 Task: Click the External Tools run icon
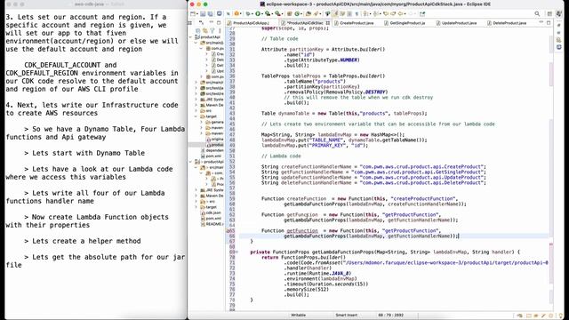coord(277,14)
